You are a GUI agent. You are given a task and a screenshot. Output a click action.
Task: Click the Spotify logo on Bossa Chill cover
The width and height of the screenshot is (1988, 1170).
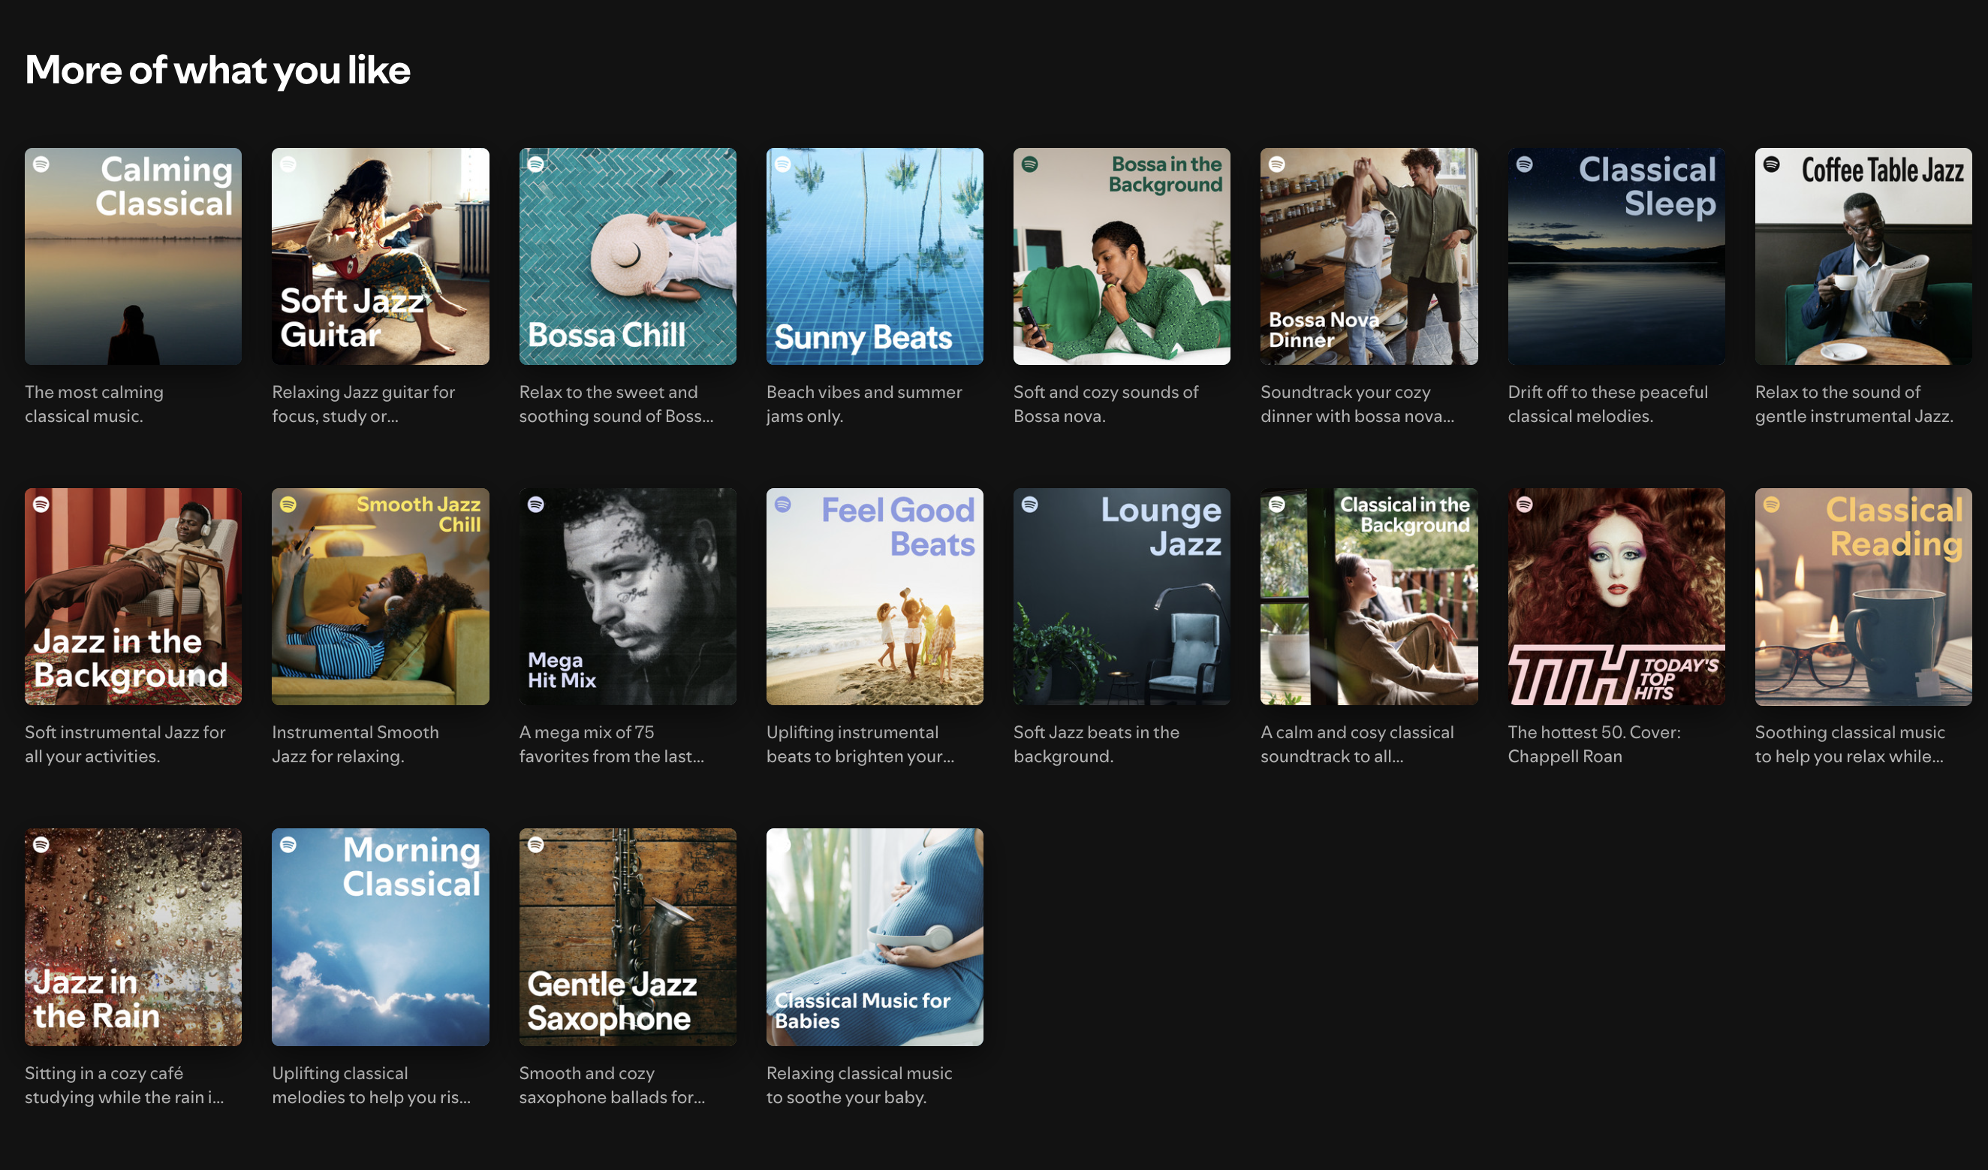point(535,164)
